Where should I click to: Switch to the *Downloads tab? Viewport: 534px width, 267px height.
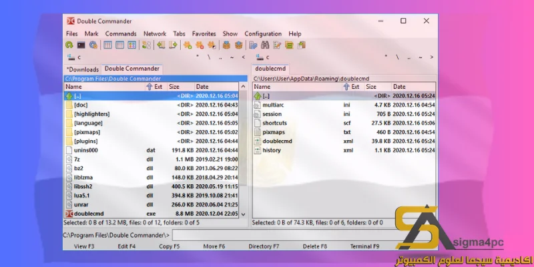(83, 69)
